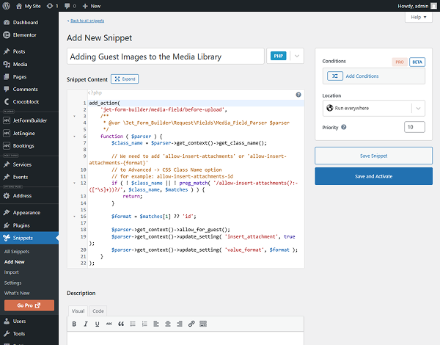The width and height of the screenshot is (440, 345).
Task: Open All Snippets submenu
Action: (x=17, y=252)
